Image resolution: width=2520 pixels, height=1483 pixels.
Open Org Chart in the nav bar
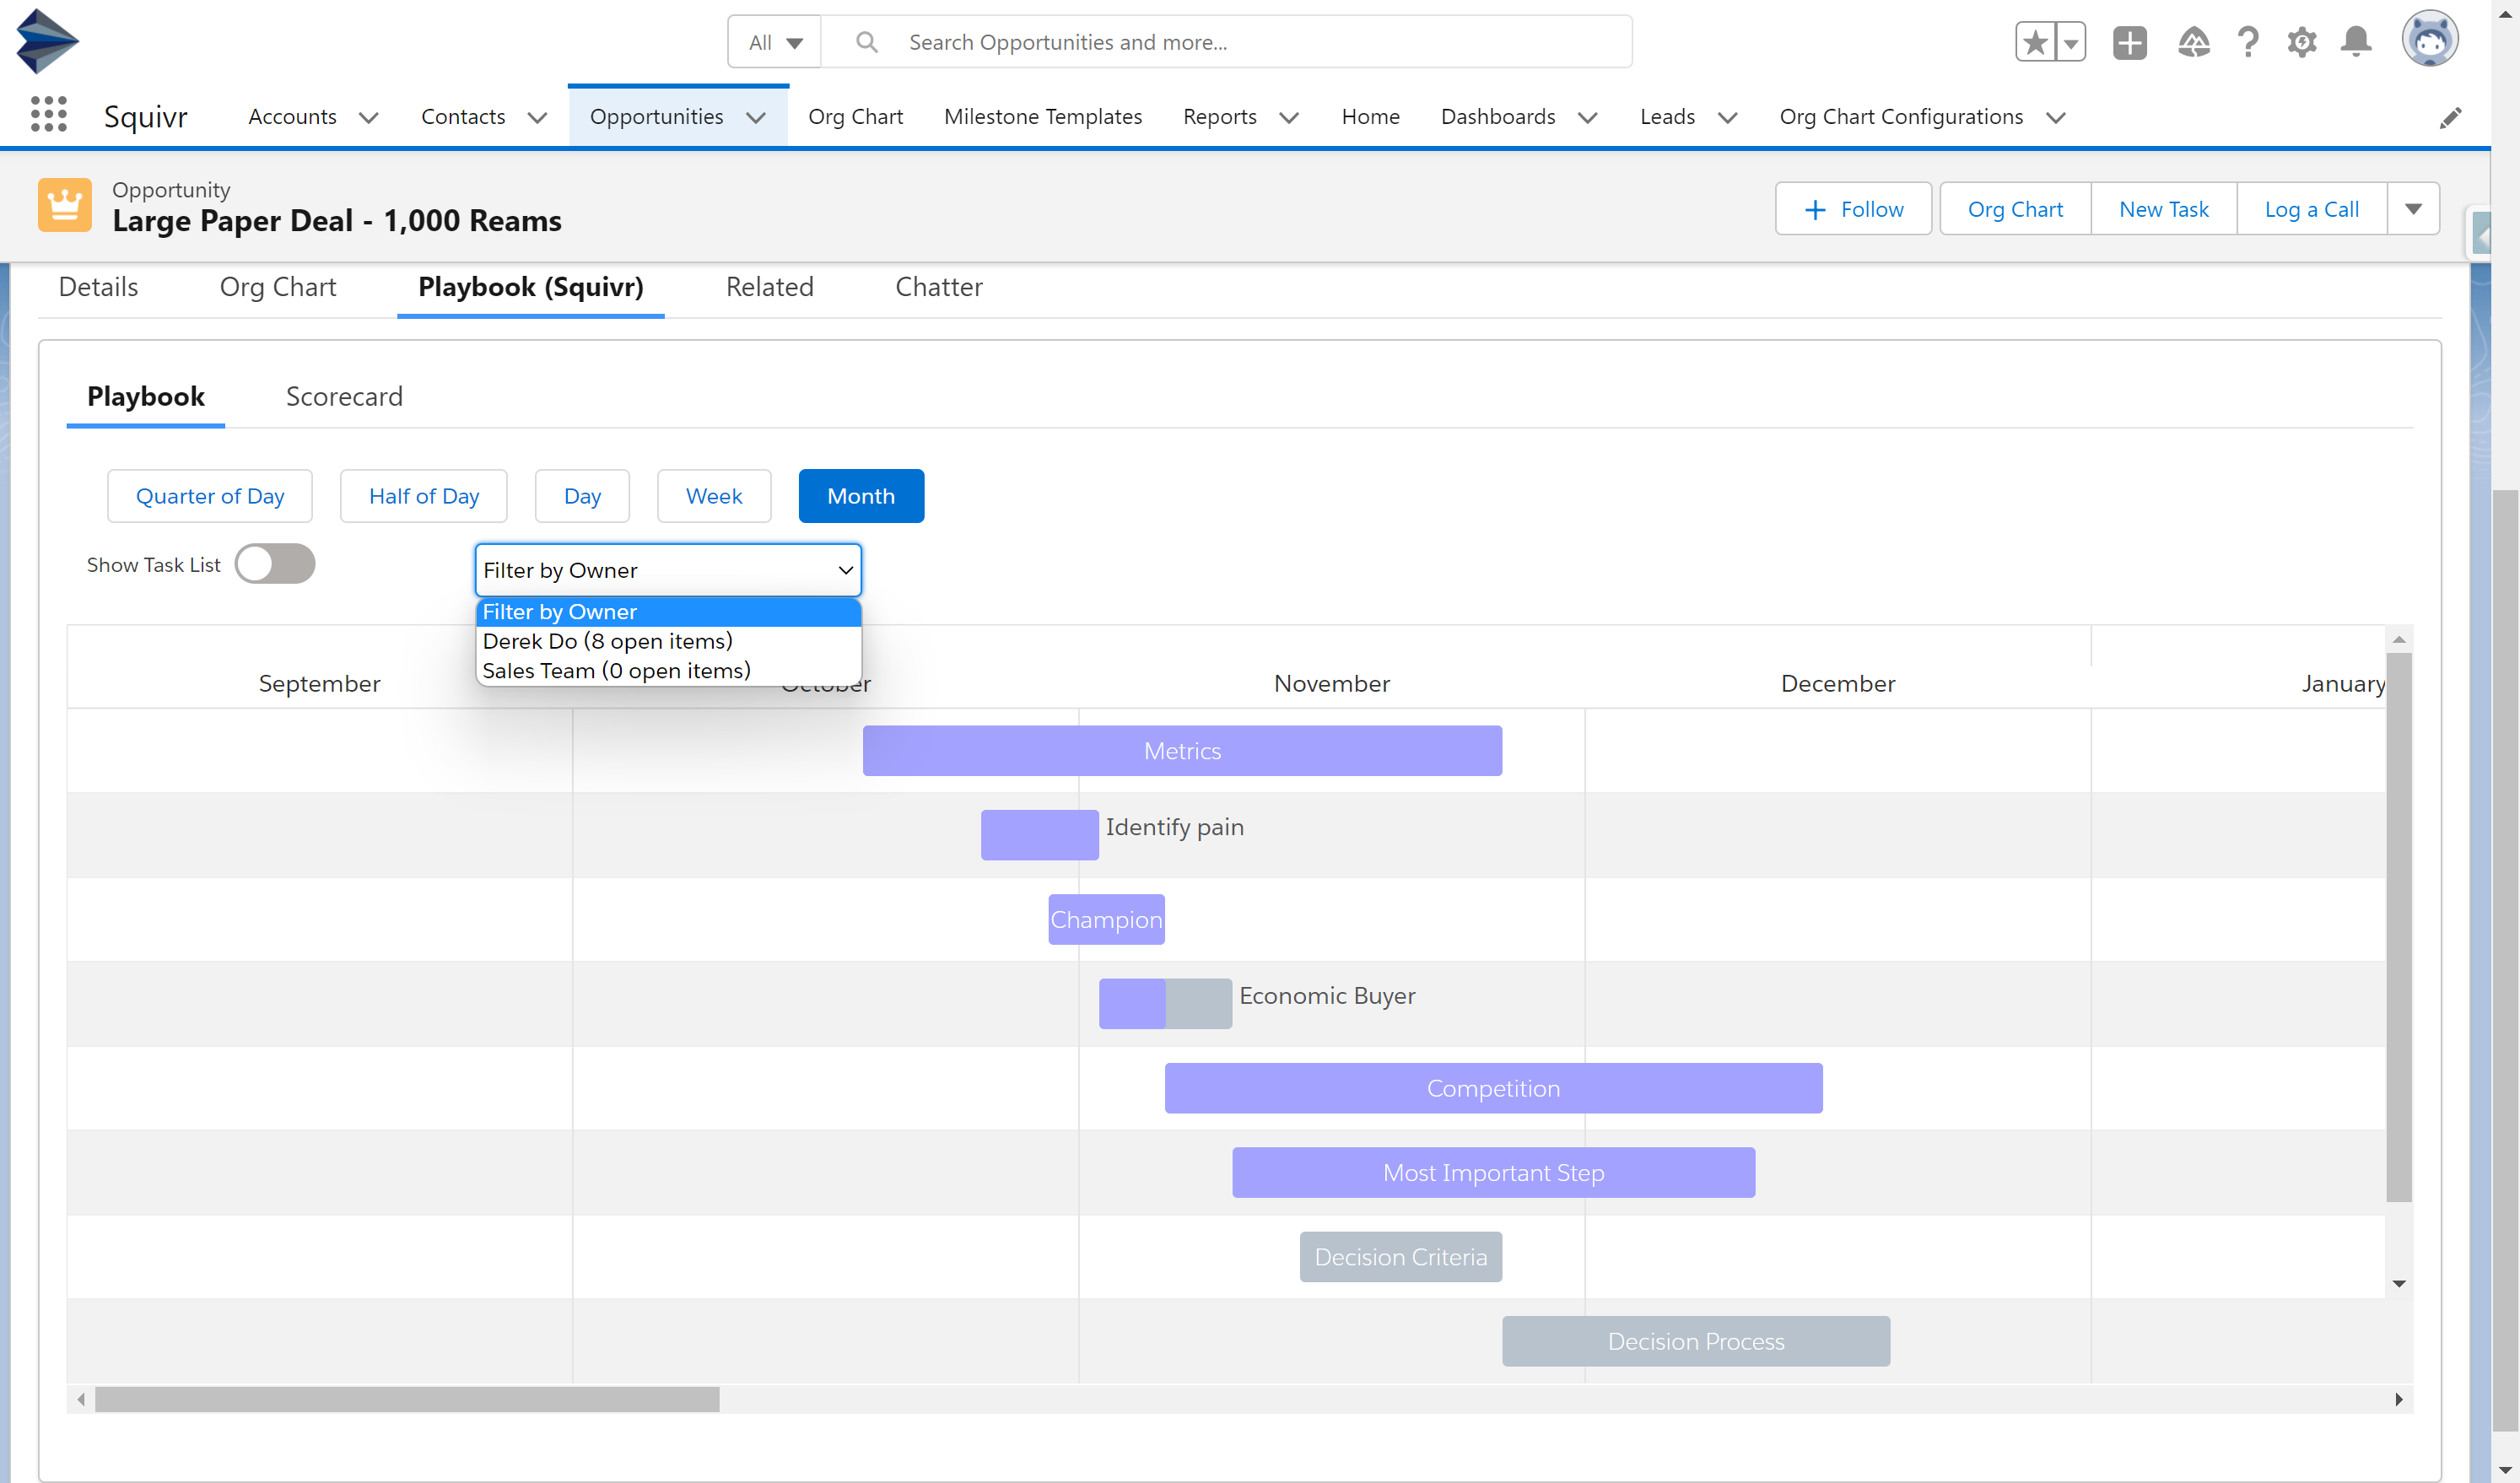(855, 117)
